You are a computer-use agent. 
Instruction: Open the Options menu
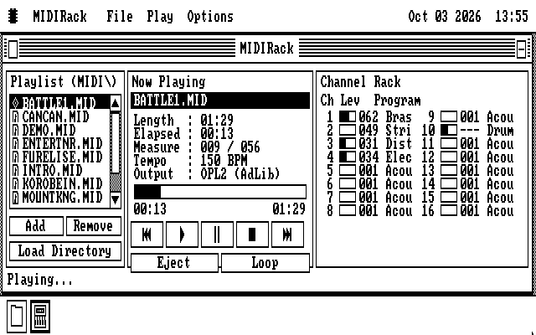[210, 16]
